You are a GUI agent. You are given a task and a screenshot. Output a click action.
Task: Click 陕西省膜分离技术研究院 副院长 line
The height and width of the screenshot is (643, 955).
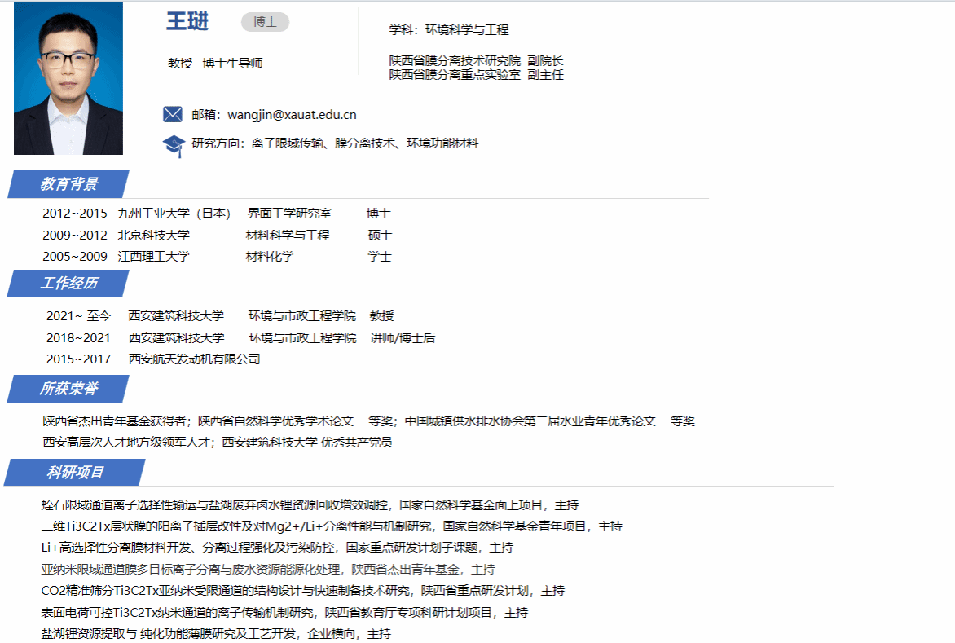(x=476, y=61)
